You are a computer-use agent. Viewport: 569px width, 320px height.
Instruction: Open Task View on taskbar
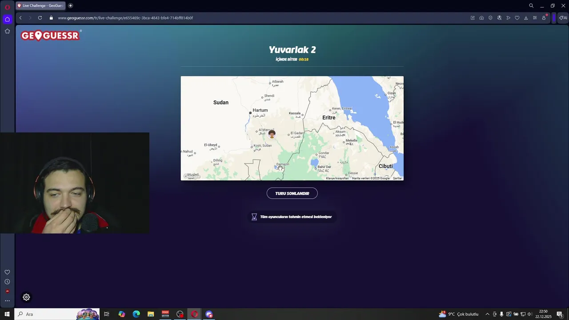click(107, 314)
